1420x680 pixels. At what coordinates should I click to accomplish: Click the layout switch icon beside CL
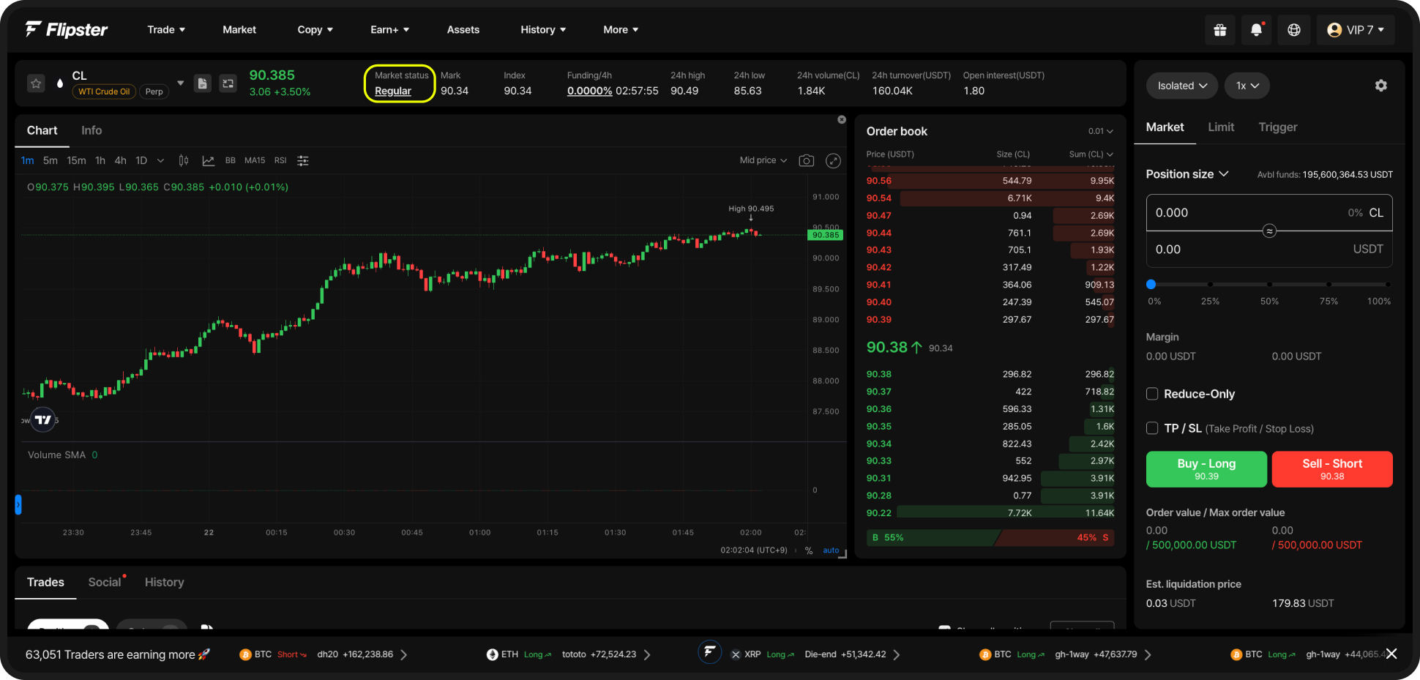(x=228, y=83)
